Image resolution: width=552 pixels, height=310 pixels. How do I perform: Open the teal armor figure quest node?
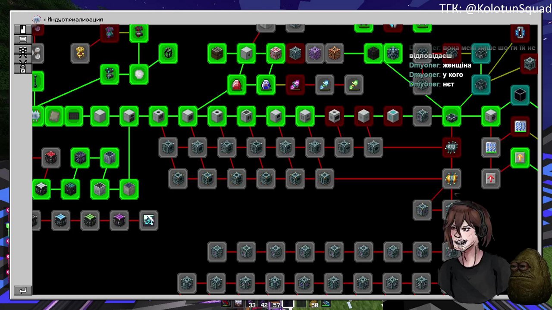110,74
